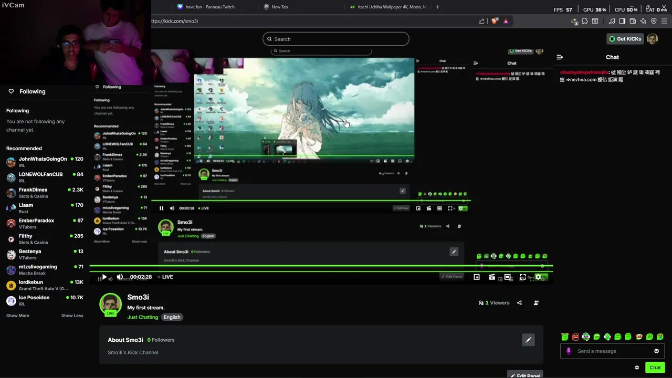
Task: Open FrankDimes channel in main sidebar
Action: click(x=45, y=193)
